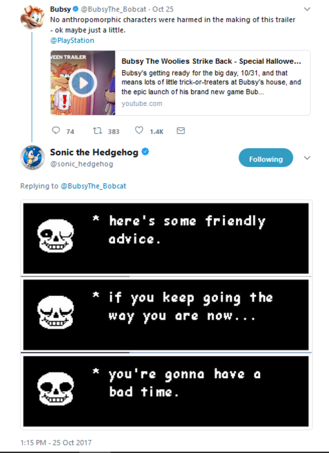View the 'you're gonna have a bad time' image
The height and width of the screenshot is (453, 329).
click(x=166, y=392)
